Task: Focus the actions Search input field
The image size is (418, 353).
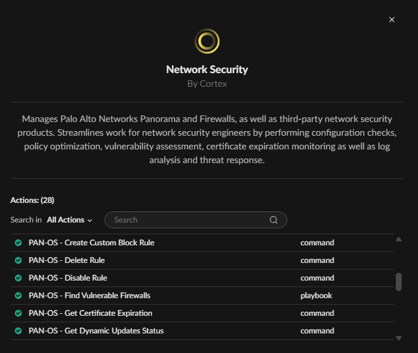Action: pyautogui.click(x=189, y=220)
